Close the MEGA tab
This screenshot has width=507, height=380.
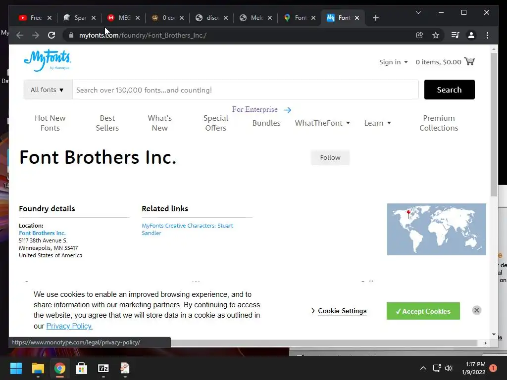point(138,18)
